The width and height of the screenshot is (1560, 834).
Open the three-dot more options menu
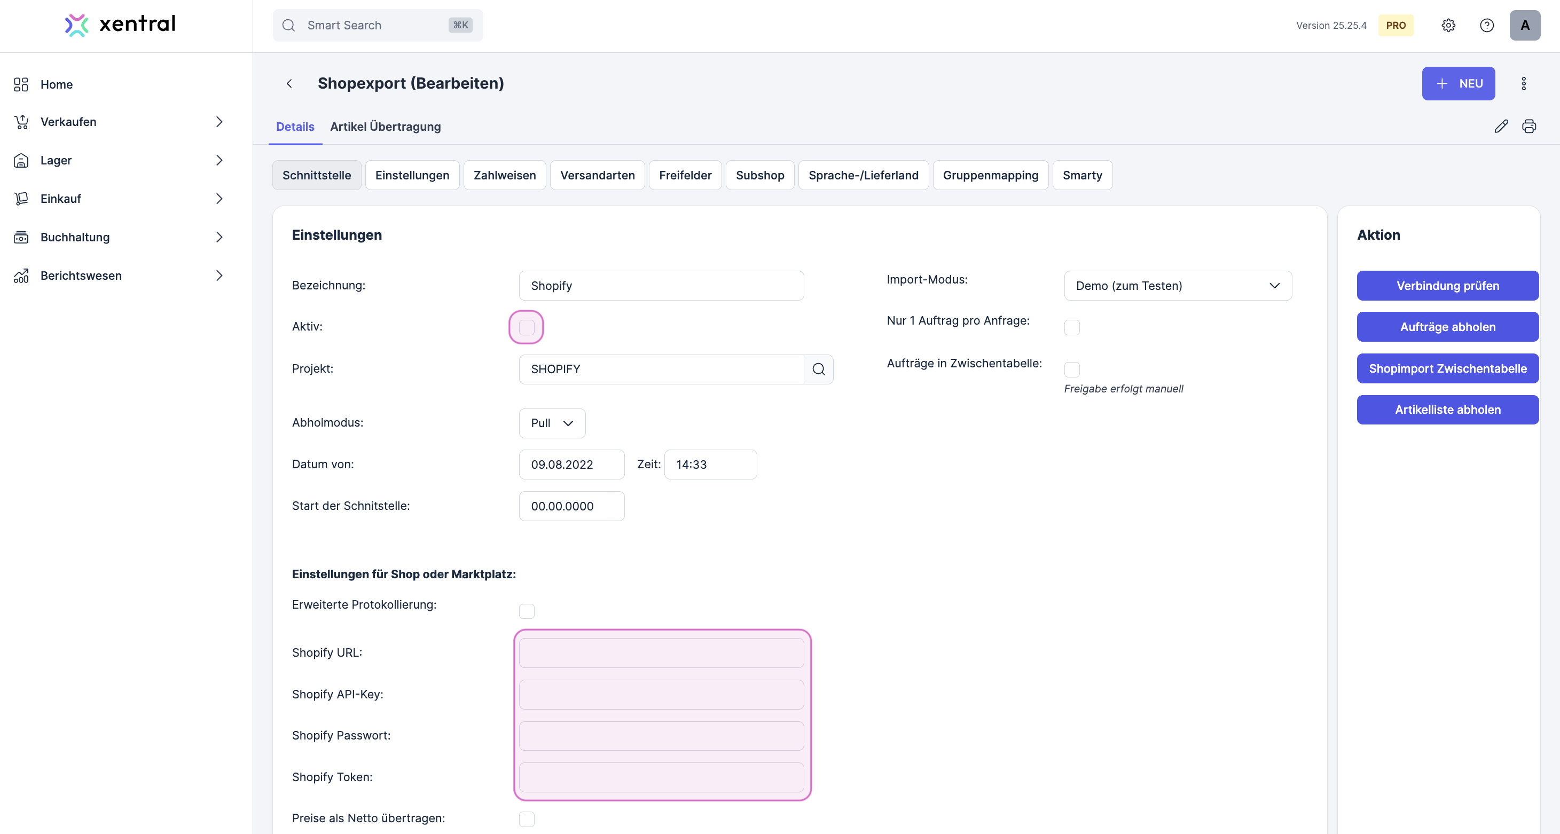1524,83
